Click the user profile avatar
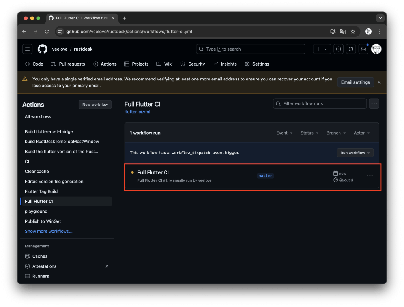This screenshot has width=404, height=307. 376,49
